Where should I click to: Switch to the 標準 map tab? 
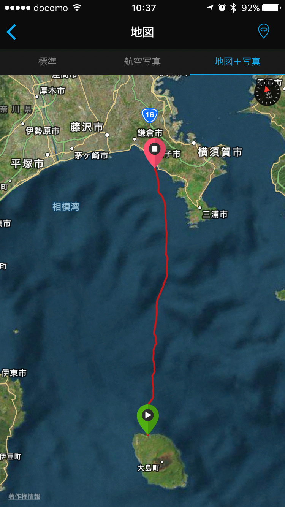[x=47, y=62]
